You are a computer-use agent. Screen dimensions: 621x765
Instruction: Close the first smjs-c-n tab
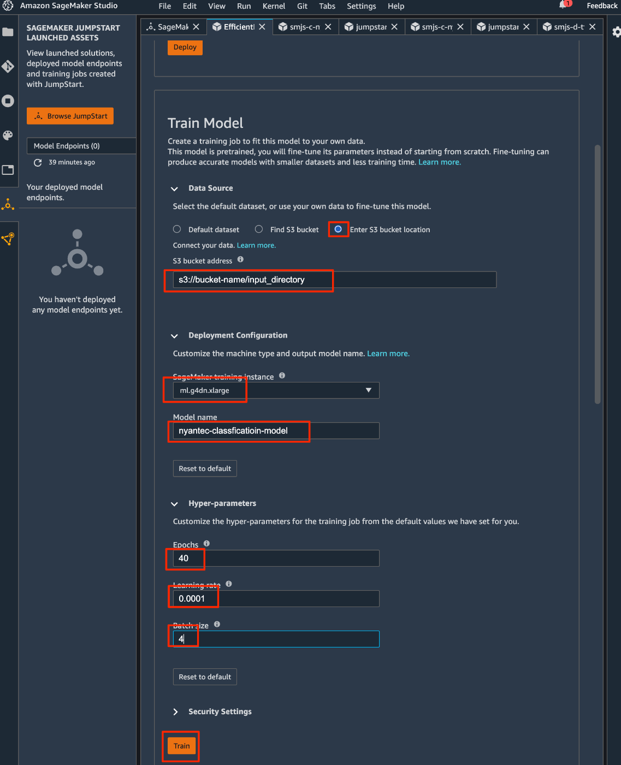click(x=328, y=27)
